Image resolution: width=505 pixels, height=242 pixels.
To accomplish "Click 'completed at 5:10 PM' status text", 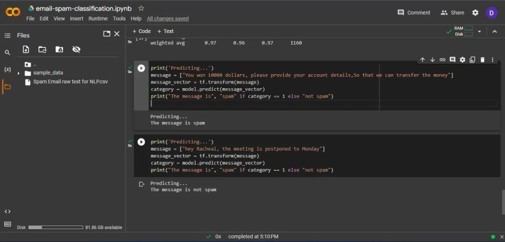I will (253, 236).
